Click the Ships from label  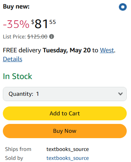[x=18, y=149]
